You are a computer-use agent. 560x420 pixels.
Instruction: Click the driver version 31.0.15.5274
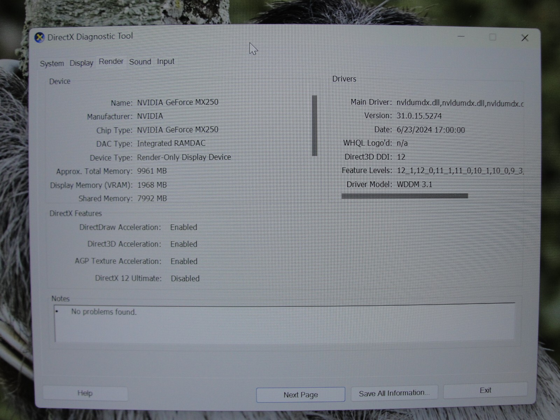point(419,116)
